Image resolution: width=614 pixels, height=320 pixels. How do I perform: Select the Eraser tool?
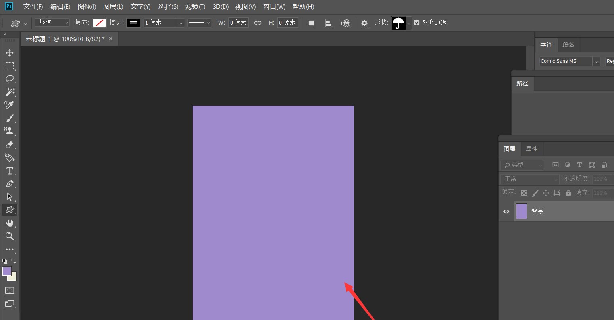(10, 145)
